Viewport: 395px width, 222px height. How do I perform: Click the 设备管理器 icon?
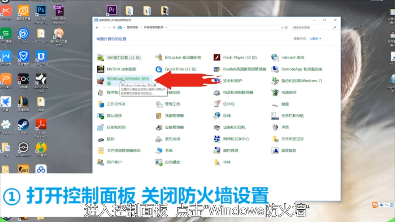click(x=159, y=128)
